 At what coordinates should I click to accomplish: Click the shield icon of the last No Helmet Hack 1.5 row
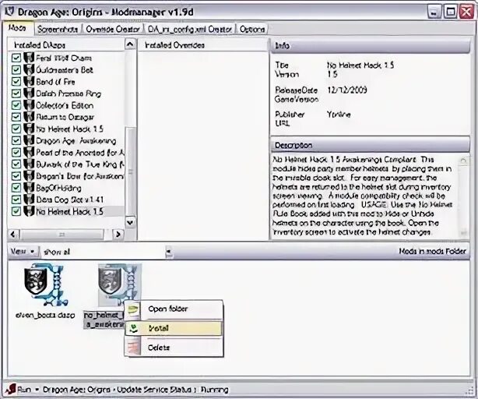[29, 211]
